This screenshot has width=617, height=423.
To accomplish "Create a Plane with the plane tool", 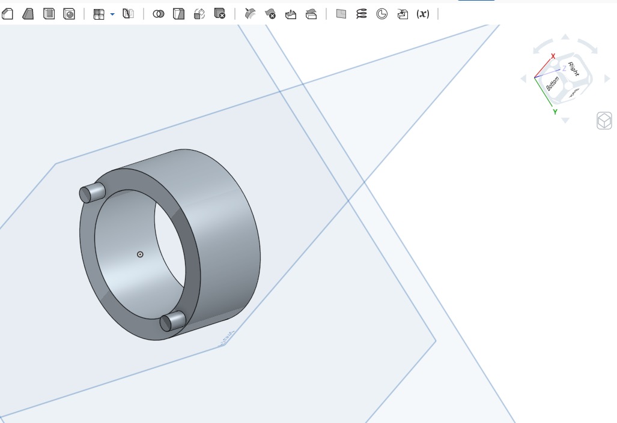I will coord(341,14).
